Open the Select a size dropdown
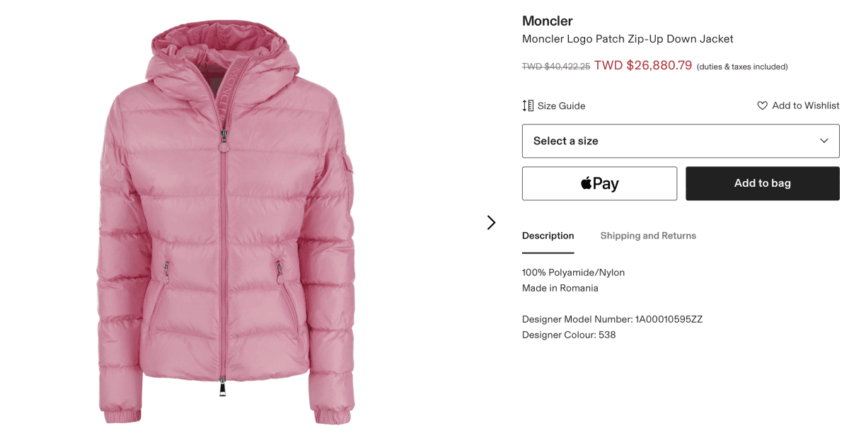 pyautogui.click(x=681, y=141)
